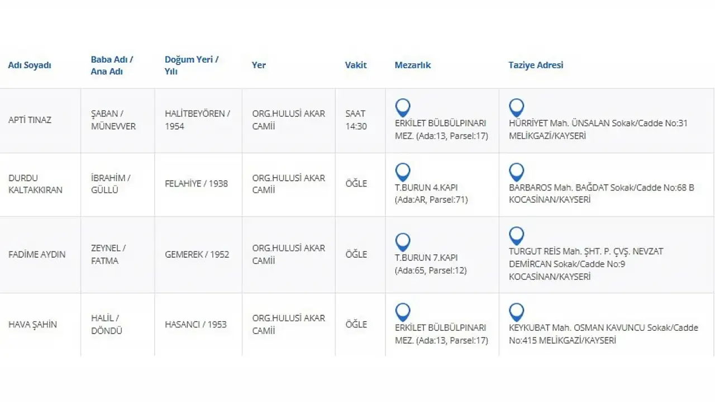This screenshot has height=404, width=715.
Task: Click address pin for KEYKUBAT Mah. OSMAN KAVUNCU
Action: [516, 312]
